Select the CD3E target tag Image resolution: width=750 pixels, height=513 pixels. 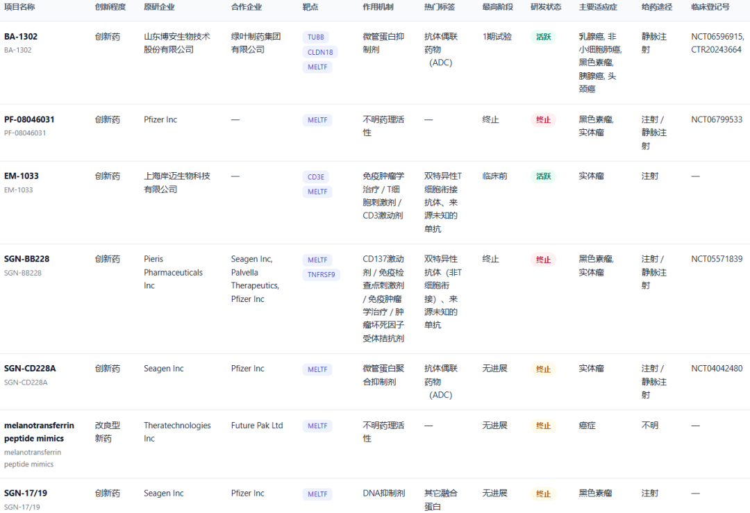click(x=316, y=177)
